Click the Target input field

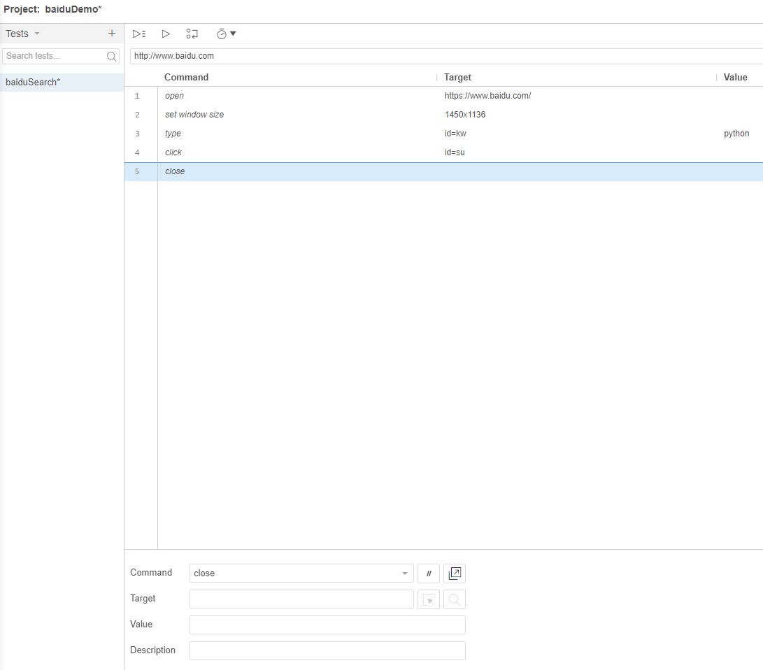pos(301,599)
